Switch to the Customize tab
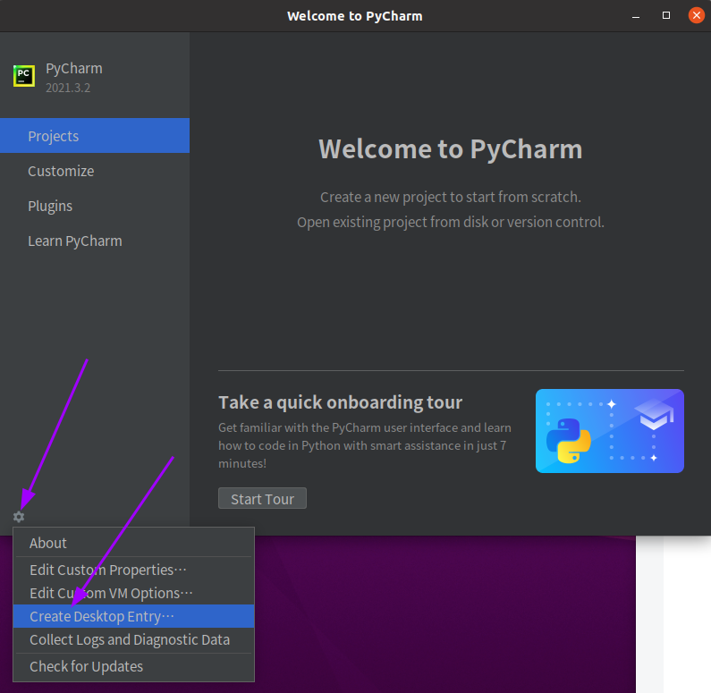The image size is (711, 693). pos(95,171)
